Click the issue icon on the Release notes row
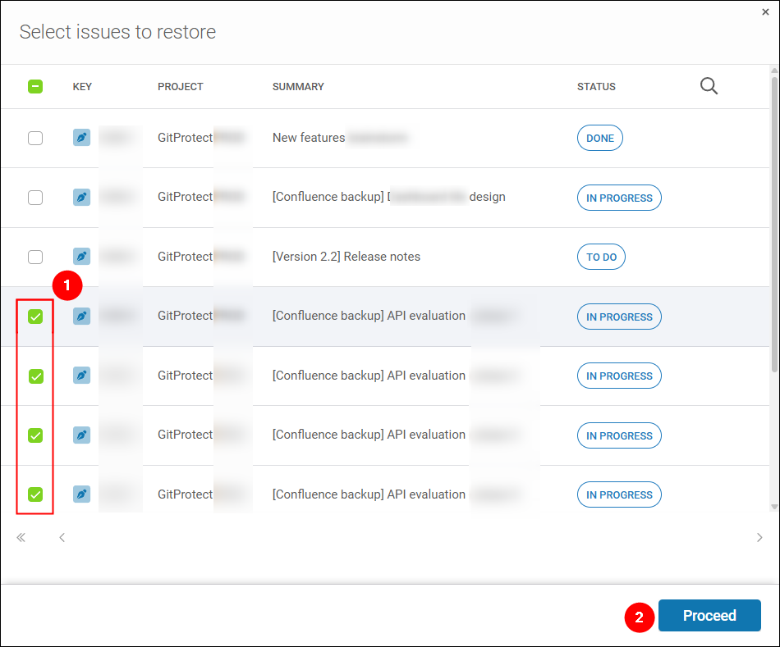780x647 pixels. click(x=81, y=257)
